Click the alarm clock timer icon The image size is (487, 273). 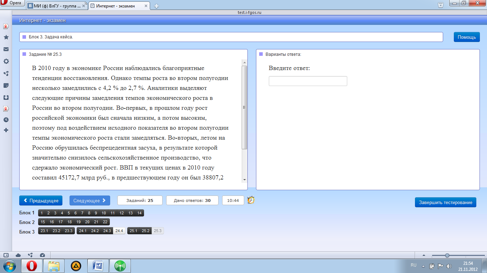(x=251, y=200)
